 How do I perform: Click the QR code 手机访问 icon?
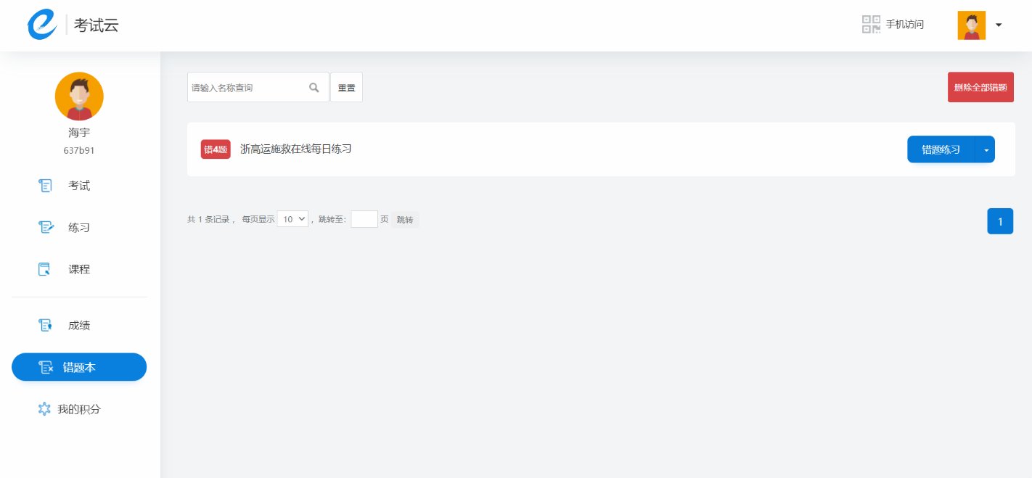coord(871,25)
